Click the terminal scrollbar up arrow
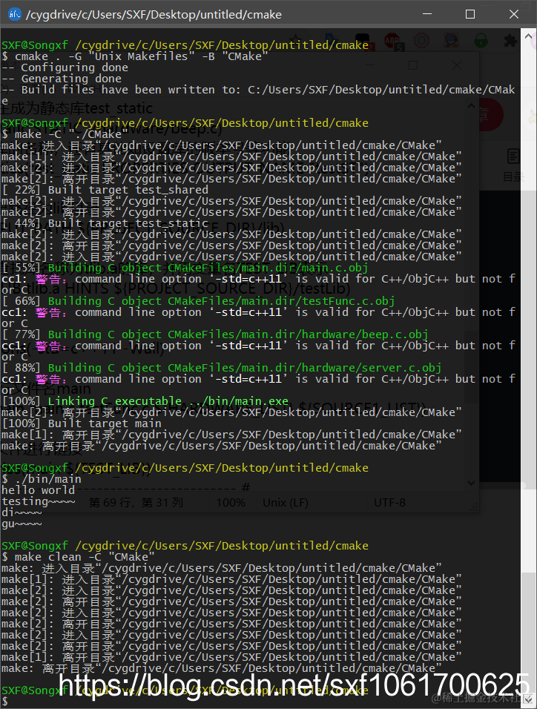 coord(528,36)
